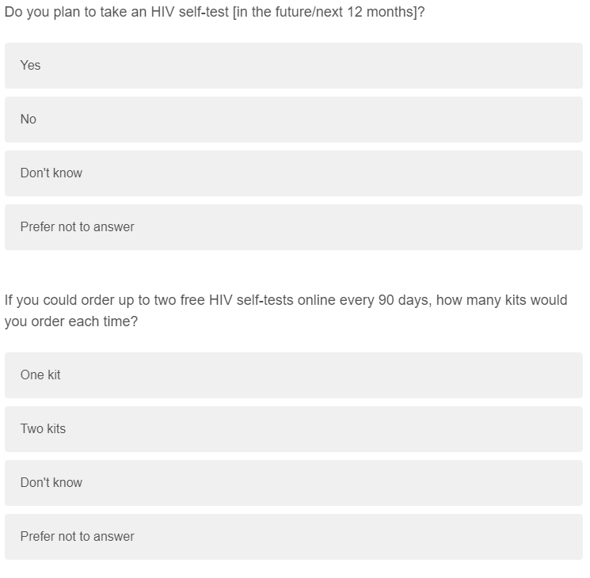The height and width of the screenshot is (578, 590).
Task: Decline to answer the kit quantity question
Action: (293, 537)
